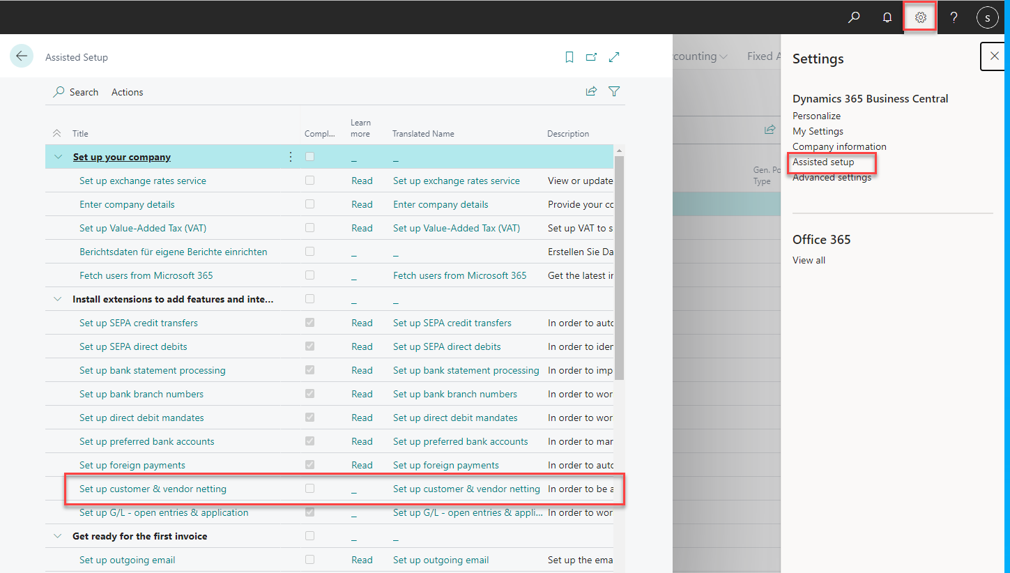Image resolution: width=1010 pixels, height=573 pixels.
Task: Open the Set up customer & vendor netting guide
Action: click(153, 488)
